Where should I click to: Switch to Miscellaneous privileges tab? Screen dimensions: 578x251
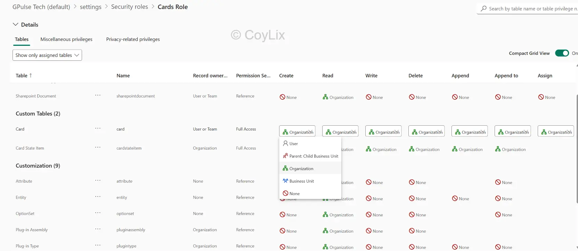66,39
